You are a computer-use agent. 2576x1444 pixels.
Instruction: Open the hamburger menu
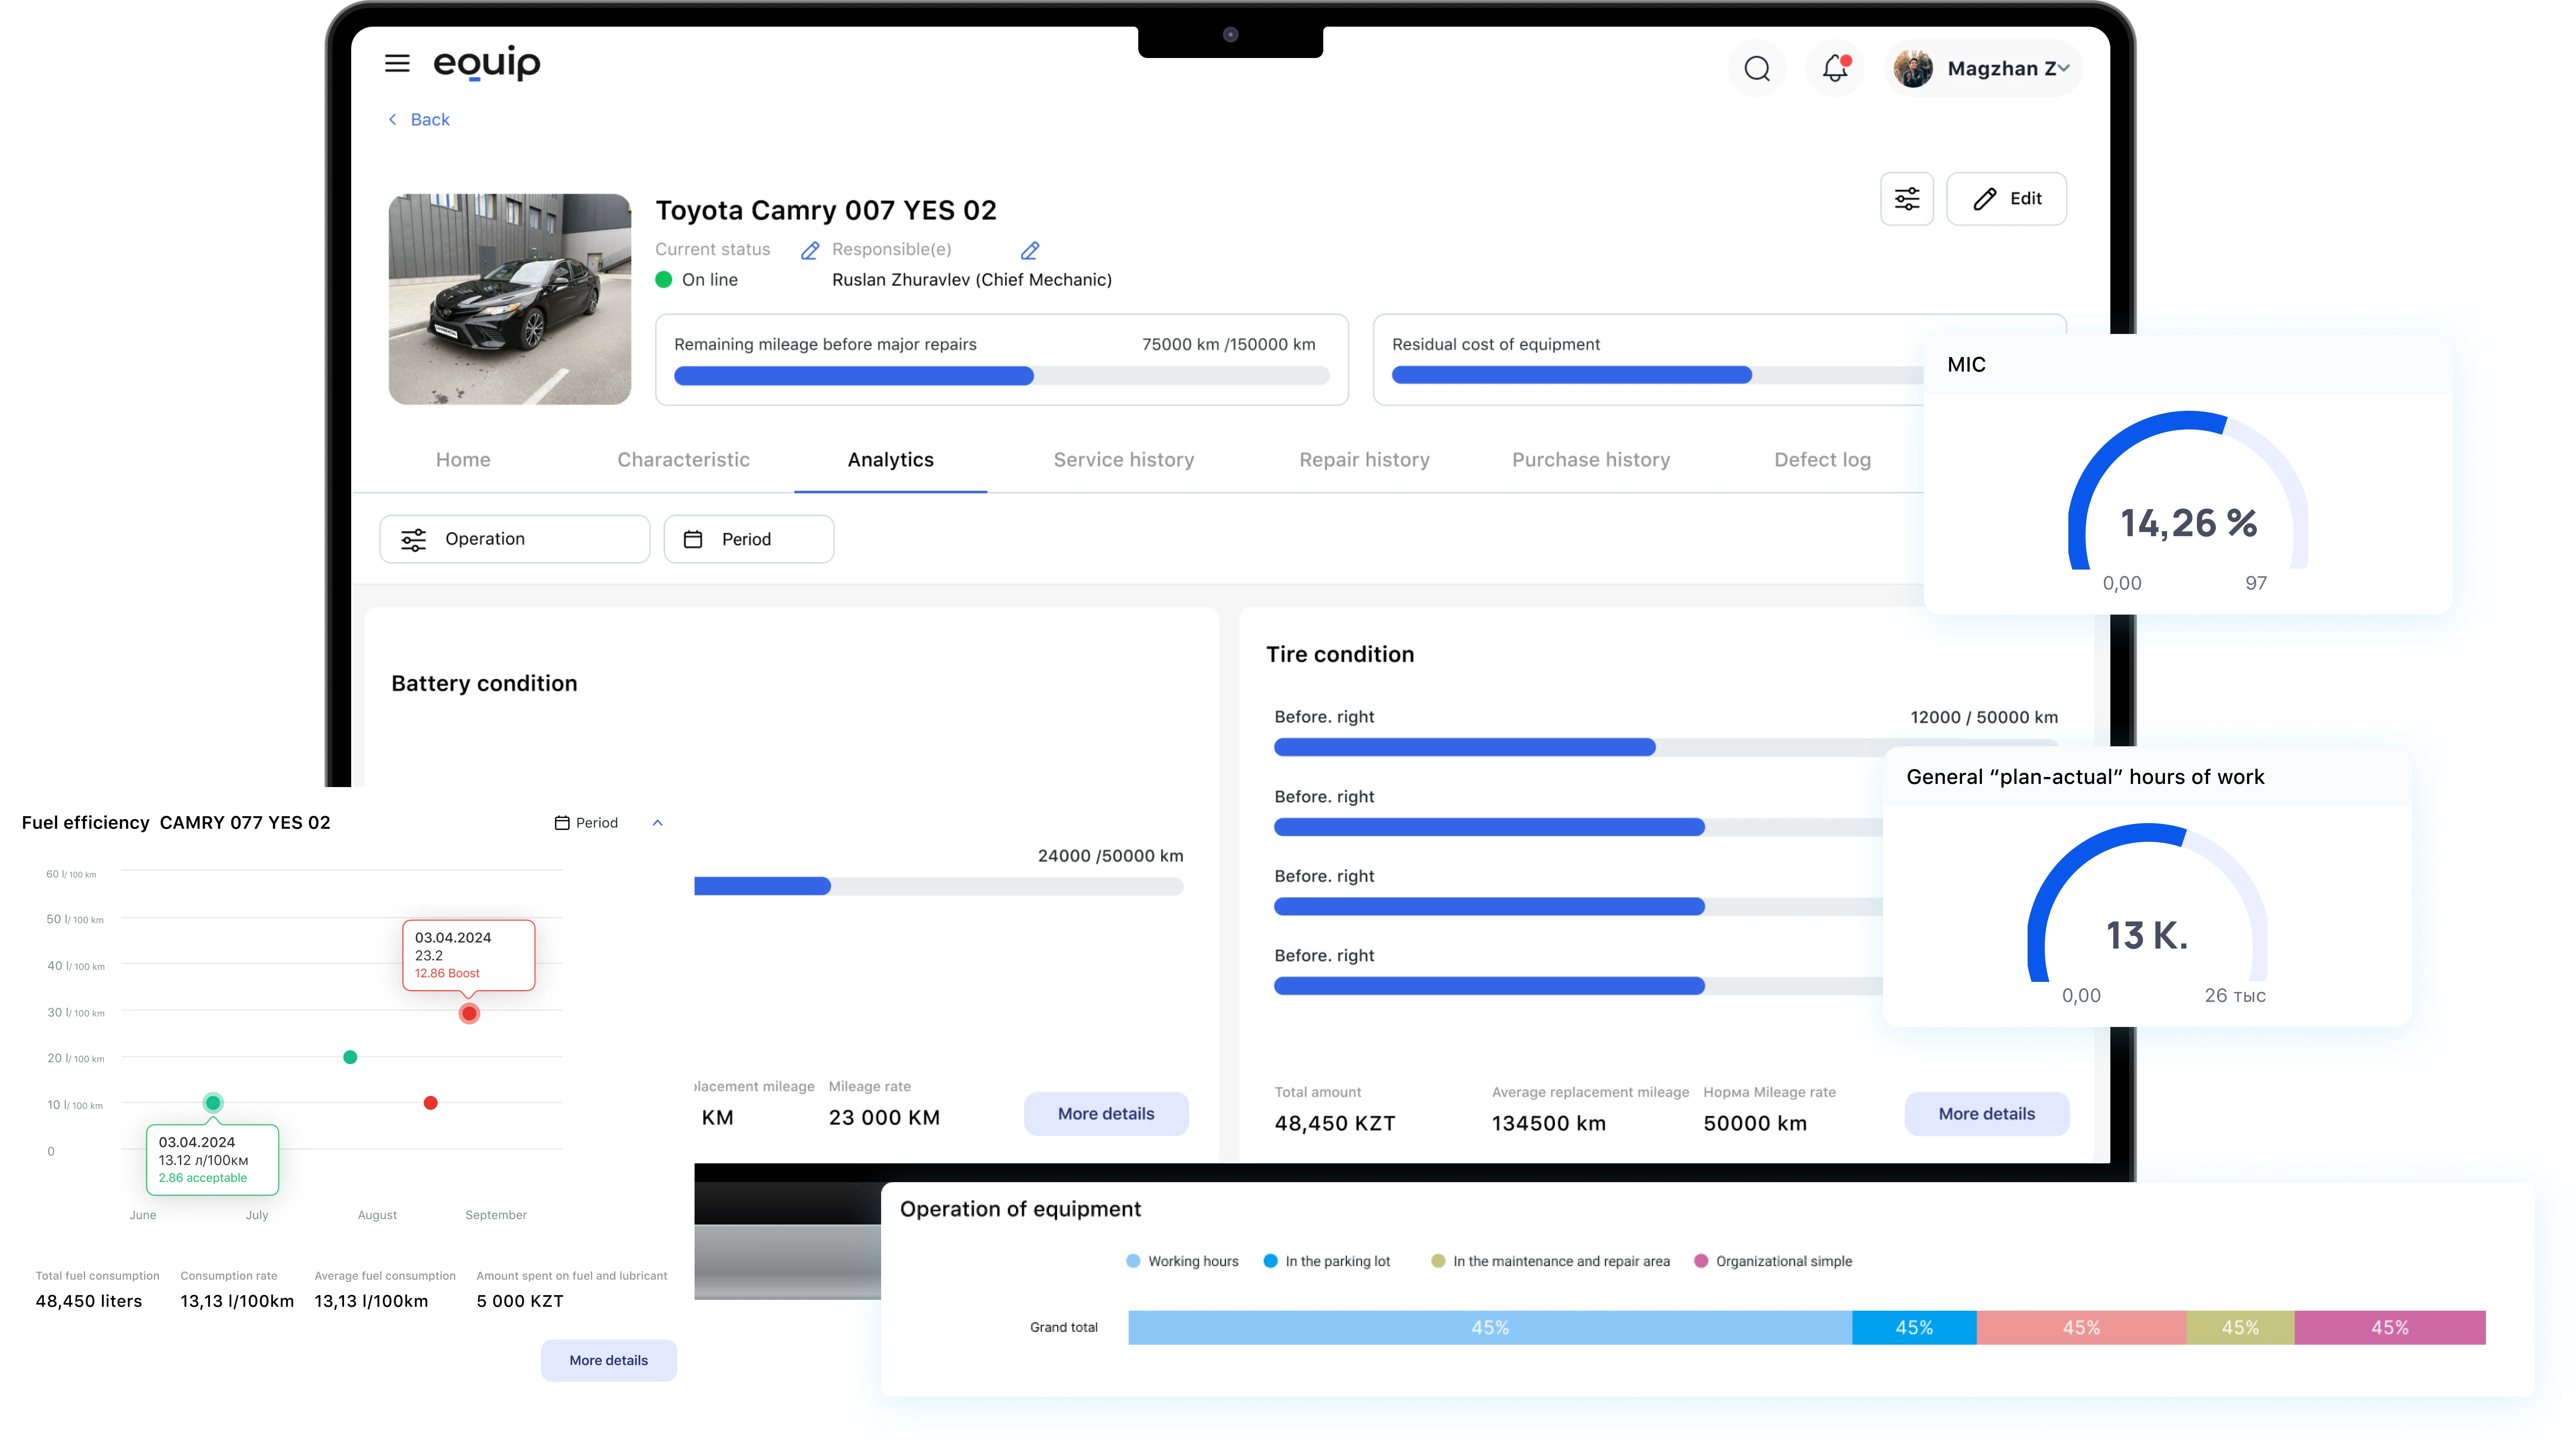[397, 64]
